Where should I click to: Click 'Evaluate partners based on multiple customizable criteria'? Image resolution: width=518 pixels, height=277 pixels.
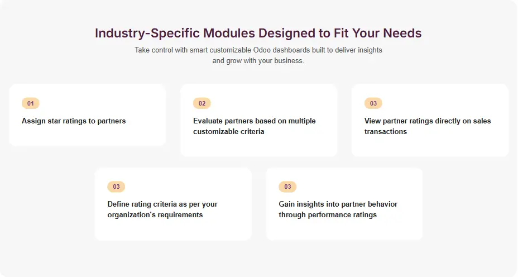pyautogui.click(x=254, y=126)
